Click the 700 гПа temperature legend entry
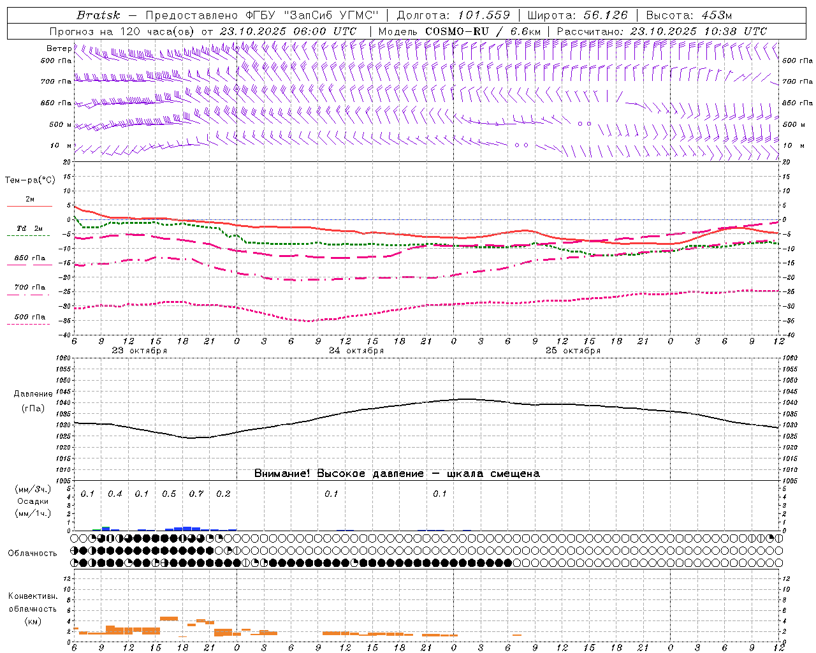This screenshot has width=816, height=653. [29, 288]
